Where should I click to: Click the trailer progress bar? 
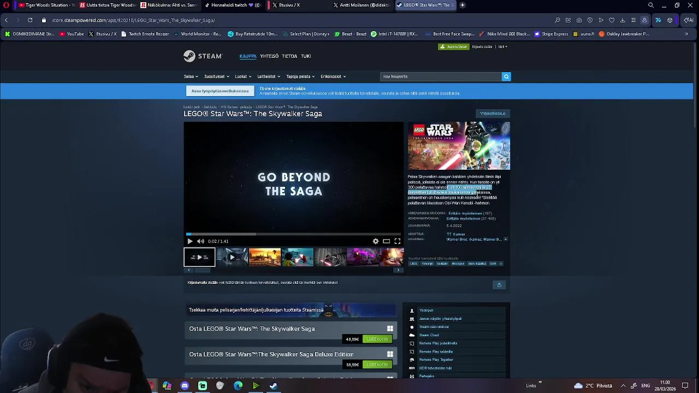pos(294,234)
